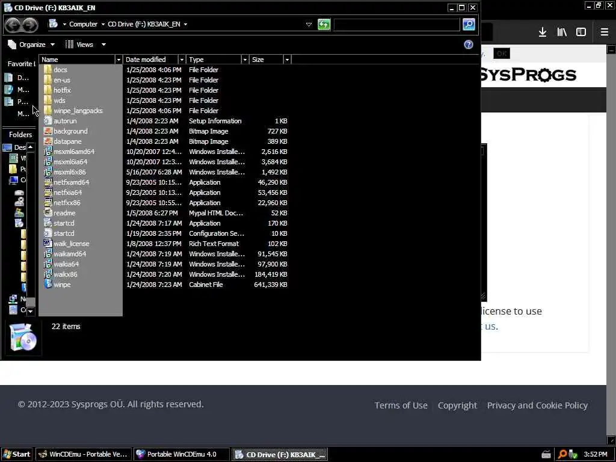Click the Explorer search input field

[x=396, y=24]
